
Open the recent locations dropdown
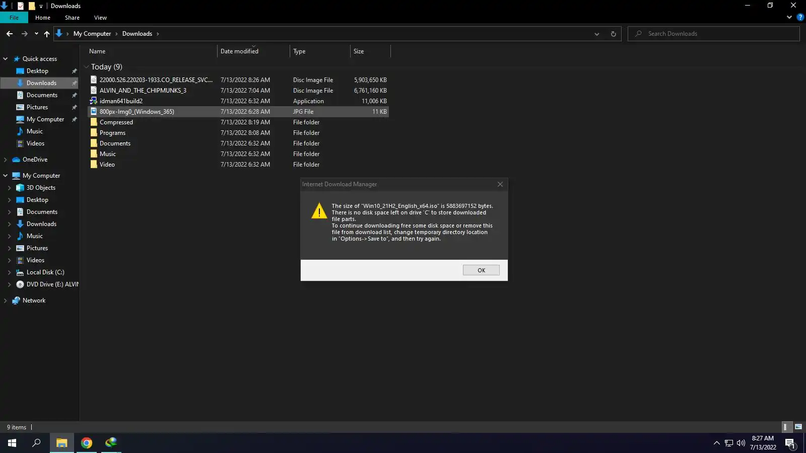(36, 34)
